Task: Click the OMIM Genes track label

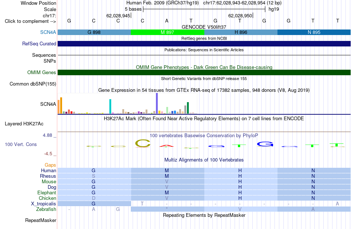Action: click(x=41, y=72)
